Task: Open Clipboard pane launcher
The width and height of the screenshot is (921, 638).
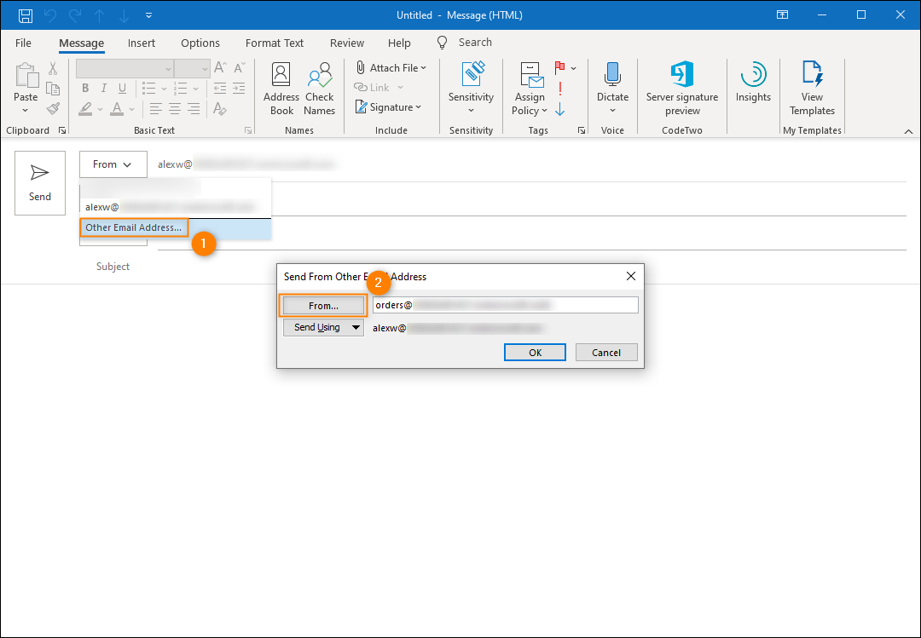Action: point(62,130)
